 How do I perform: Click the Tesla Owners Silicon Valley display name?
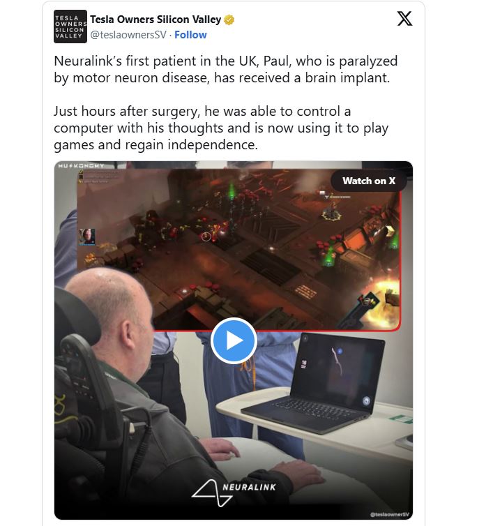(156, 20)
